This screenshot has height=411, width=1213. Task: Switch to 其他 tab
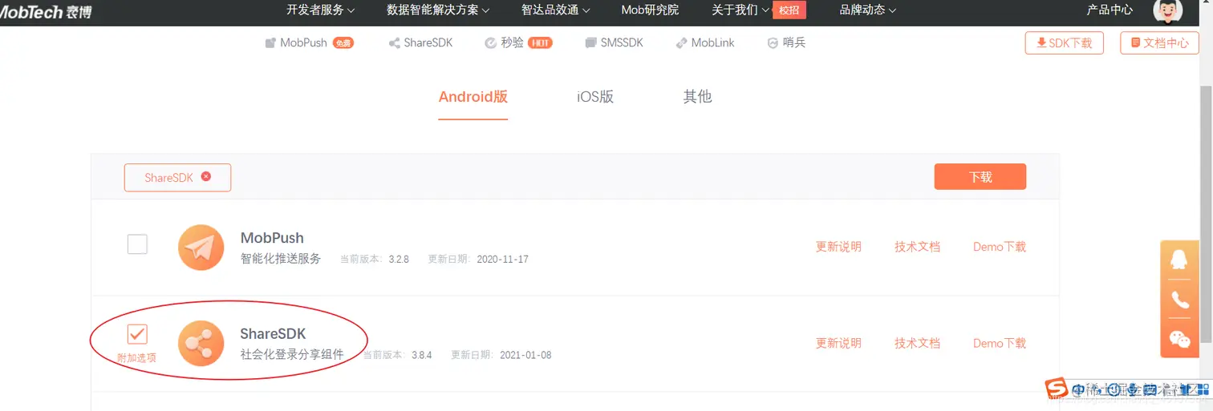coord(697,97)
